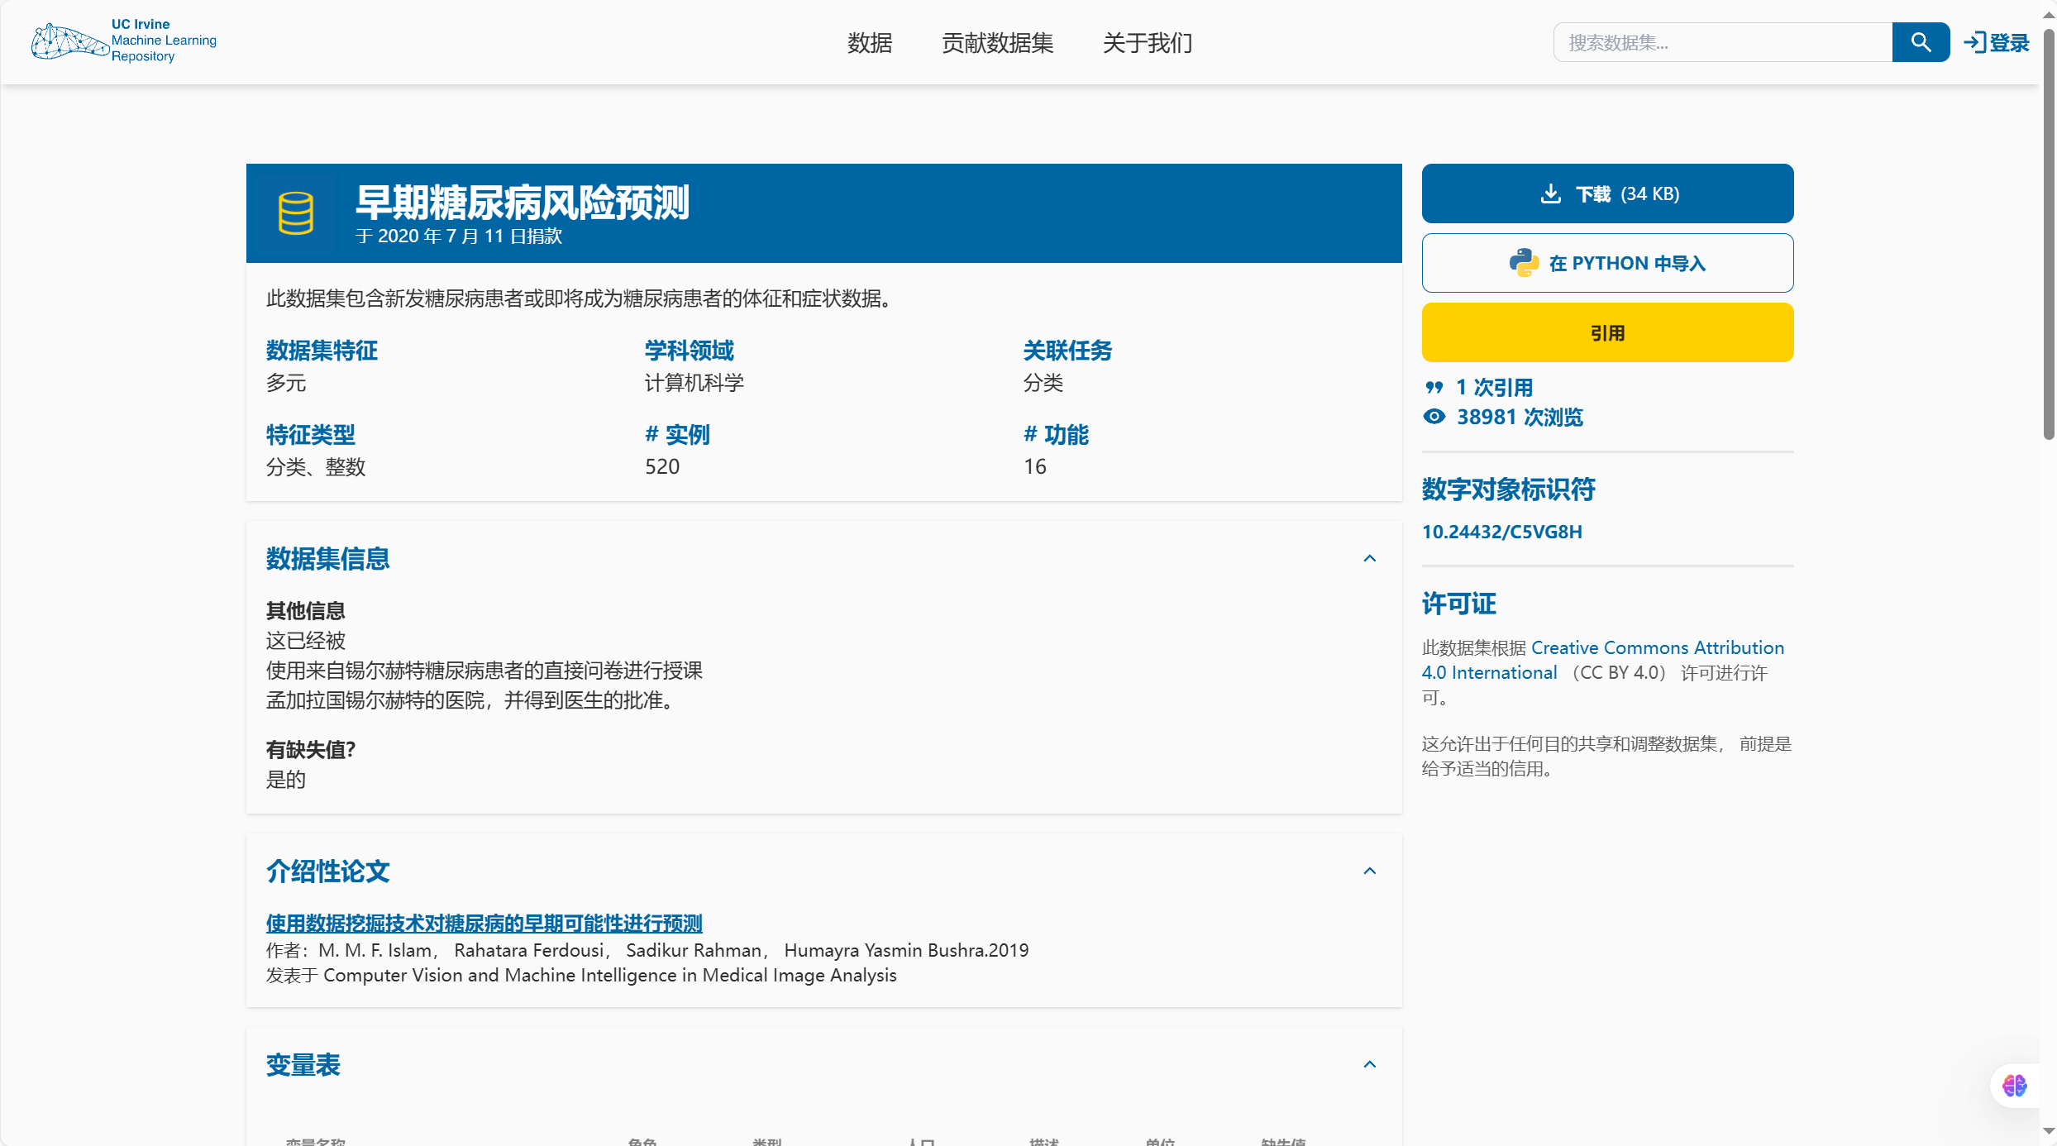The image size is (2057, 1146).
Task: Open the 贡献数据集 menu item
Action: 997,43
